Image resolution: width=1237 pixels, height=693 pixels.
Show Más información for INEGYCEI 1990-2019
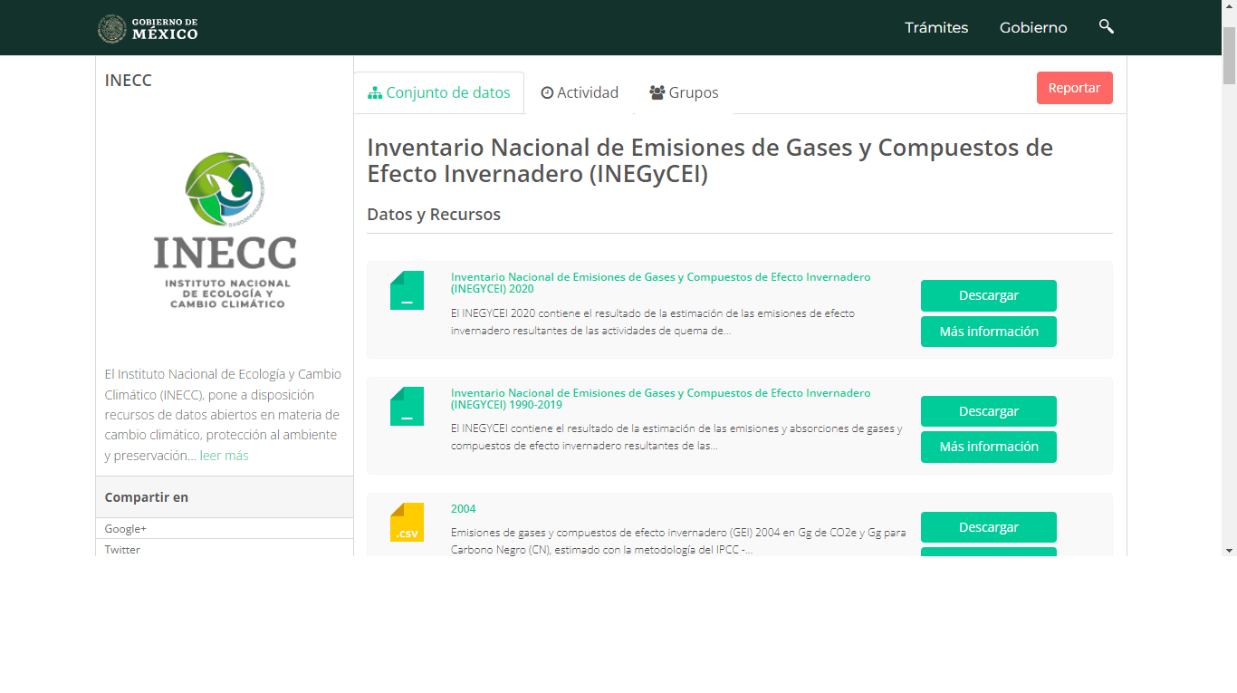989,447
